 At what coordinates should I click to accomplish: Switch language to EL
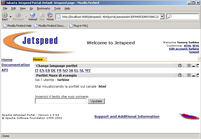[x=76, y=71]
